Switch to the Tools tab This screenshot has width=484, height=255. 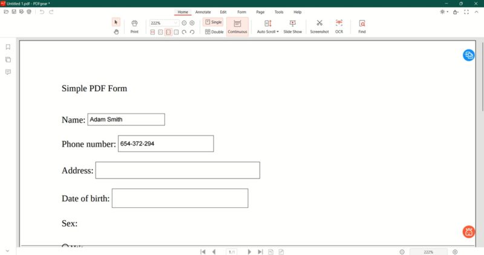[279, 12]
